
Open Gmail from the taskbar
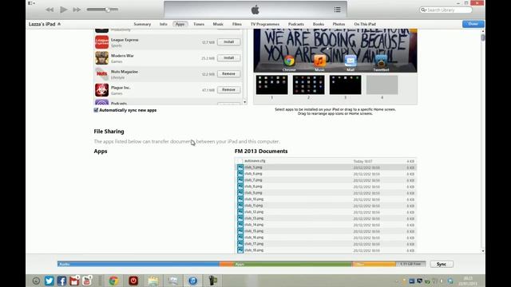point(74,281)
